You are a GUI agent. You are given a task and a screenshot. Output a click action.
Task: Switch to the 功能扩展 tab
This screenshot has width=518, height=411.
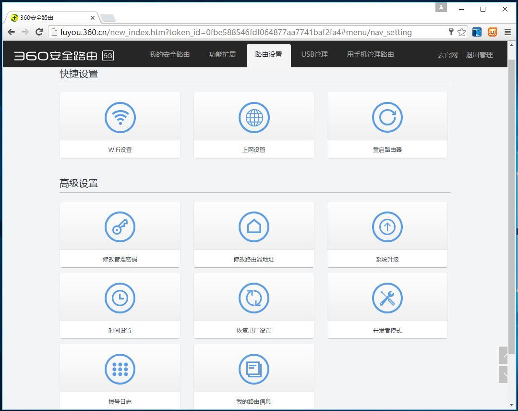click(222, 54)
